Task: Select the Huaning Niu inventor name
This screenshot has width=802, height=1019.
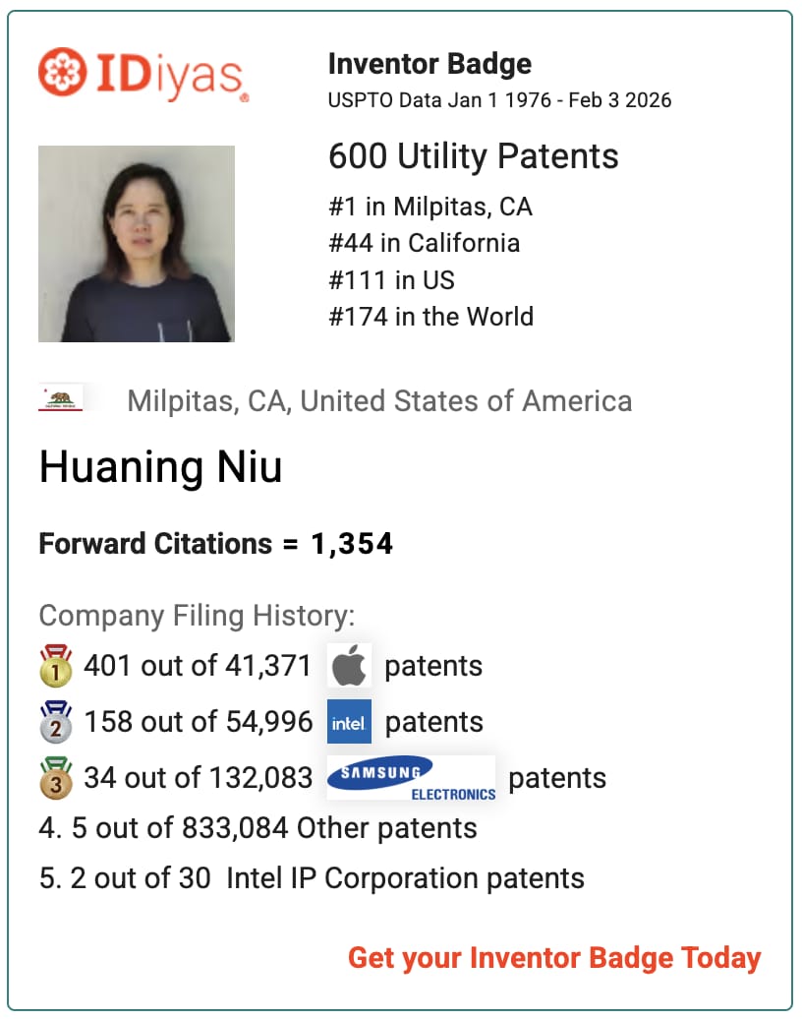Action: pos(160,467)
